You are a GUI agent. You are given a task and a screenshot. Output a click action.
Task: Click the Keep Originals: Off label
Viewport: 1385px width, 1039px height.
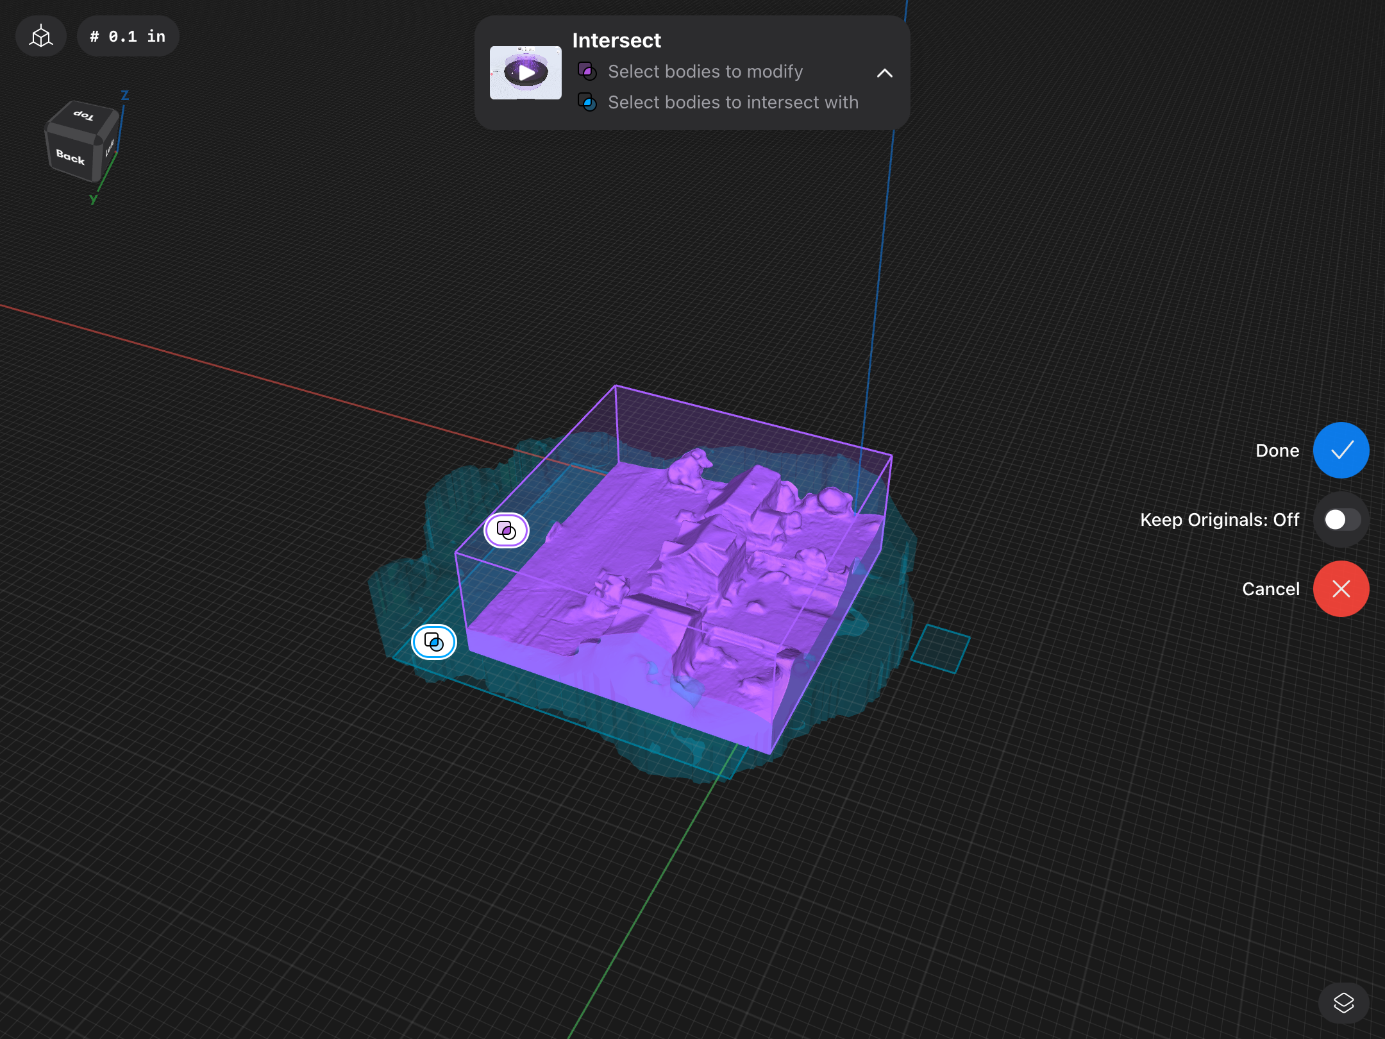[x=1219, y=519]
